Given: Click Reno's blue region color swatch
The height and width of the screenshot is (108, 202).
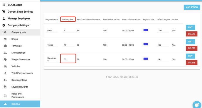Looking at the screenshot, I should pyautogui.click(x=146, y=30).
